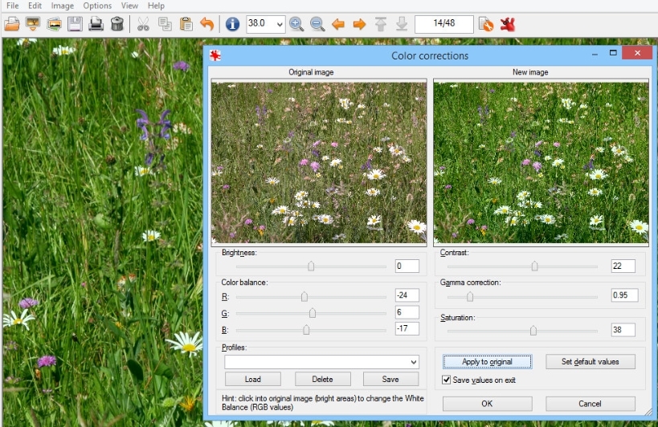Click the Contrast value field showing 22
Image resolution: width=658 pixels, height=427 pixels.
[x=623, y=266]
